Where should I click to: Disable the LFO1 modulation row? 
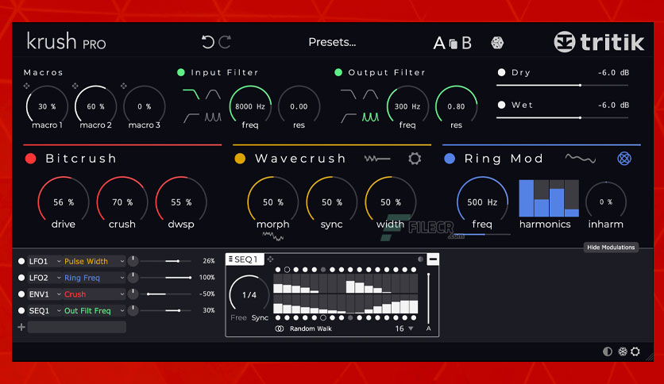click(x=21, y=261)
